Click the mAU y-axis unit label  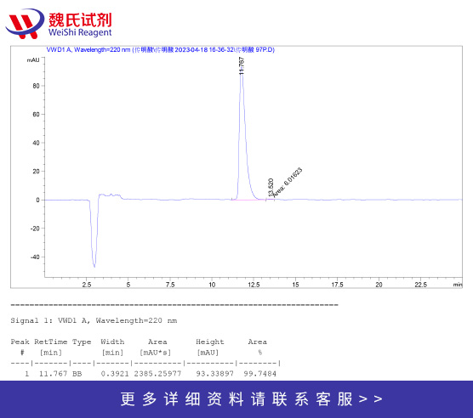[33, 60]
